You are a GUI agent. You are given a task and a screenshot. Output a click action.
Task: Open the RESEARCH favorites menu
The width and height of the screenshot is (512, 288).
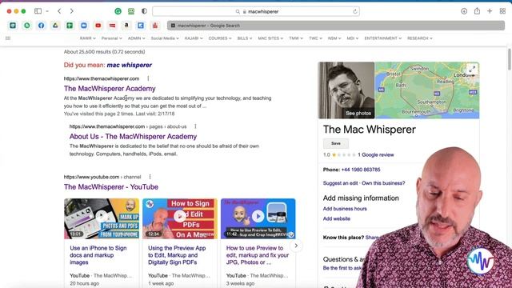[x=419, y=38]
